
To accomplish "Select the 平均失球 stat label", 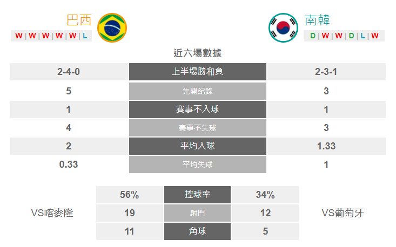I will coord(198,164).
